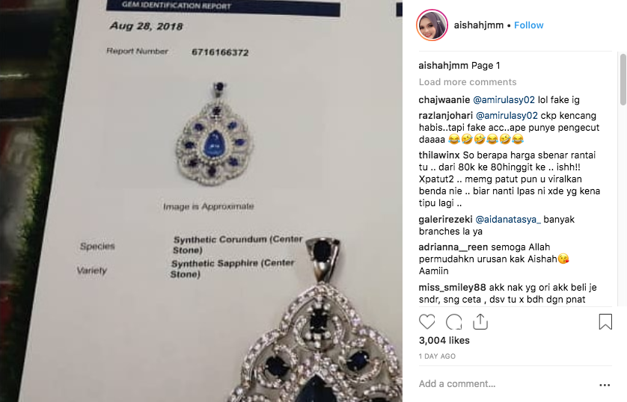Click the comments scrollbar handle
This screenshot has height=402, width=627.
coord(623,79)
